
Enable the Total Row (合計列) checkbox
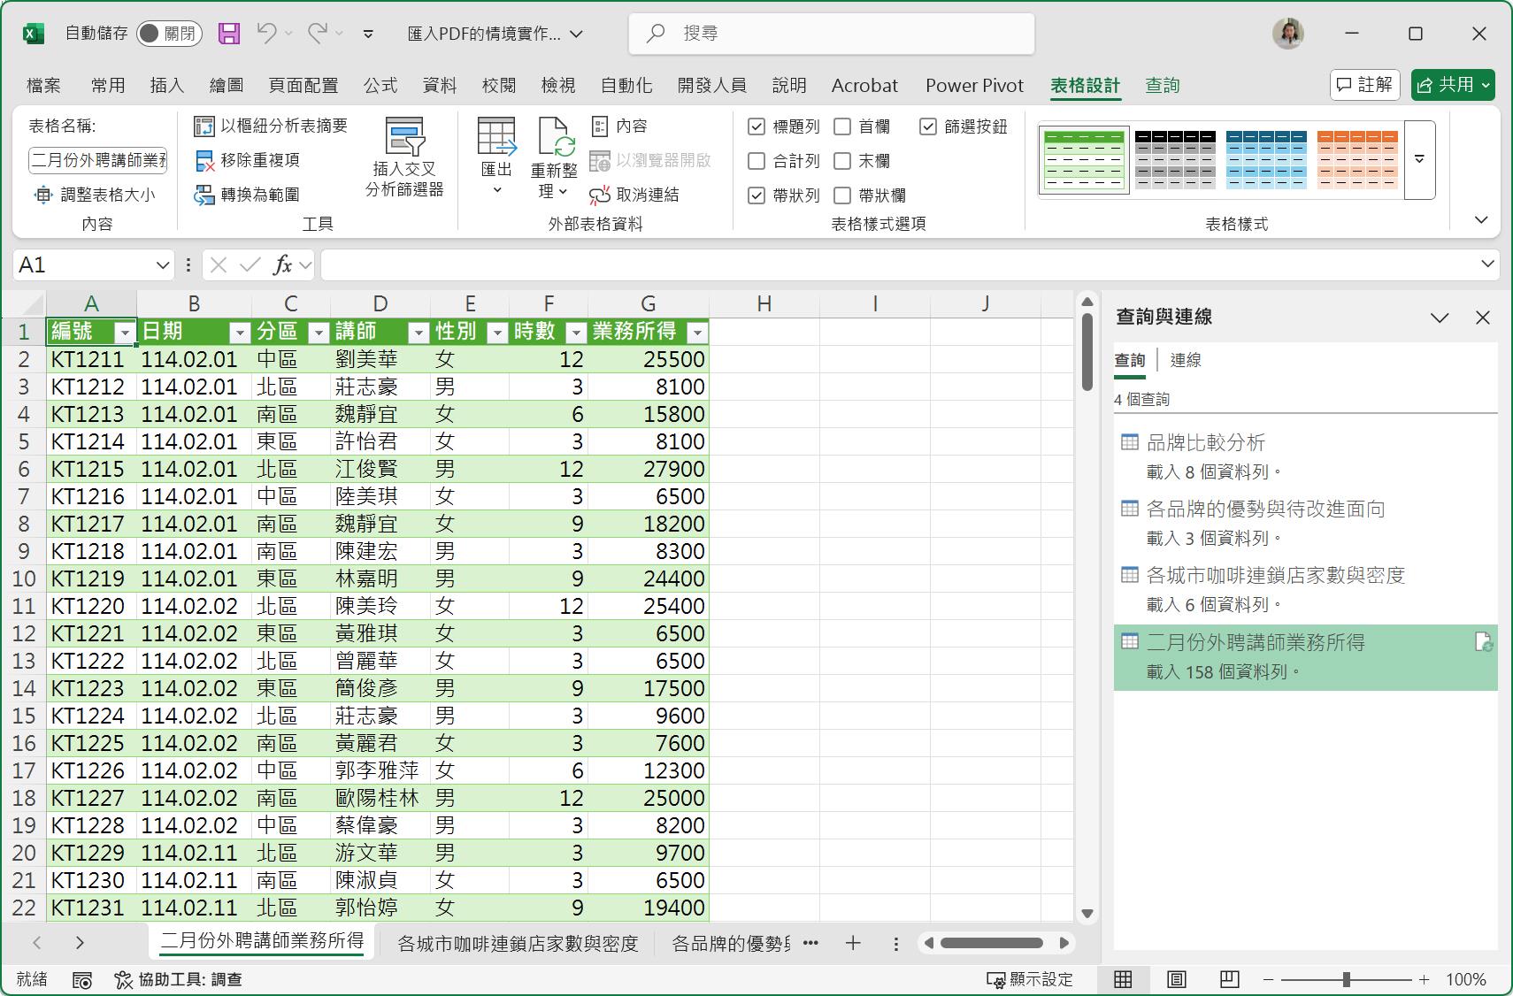click(x=756, y=161)
